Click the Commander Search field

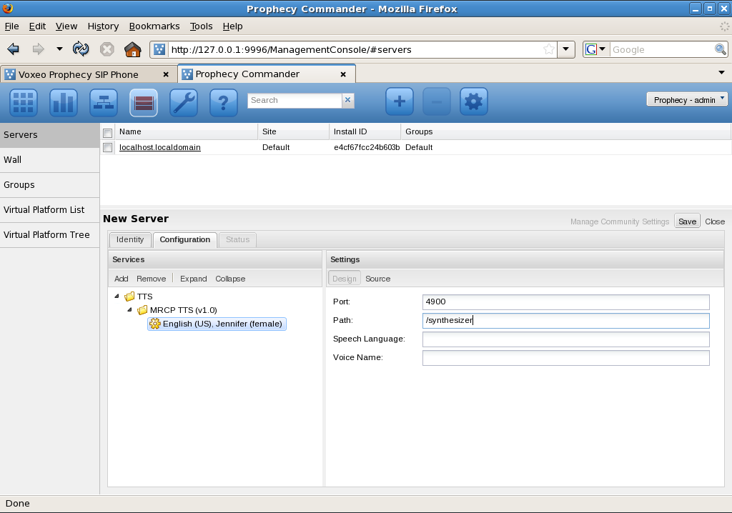pos(295,100)
